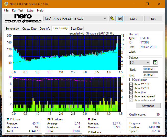This screenshot has width=167, height=137.
Task: Open the Extra menu
Action: [x=30, y=10]
